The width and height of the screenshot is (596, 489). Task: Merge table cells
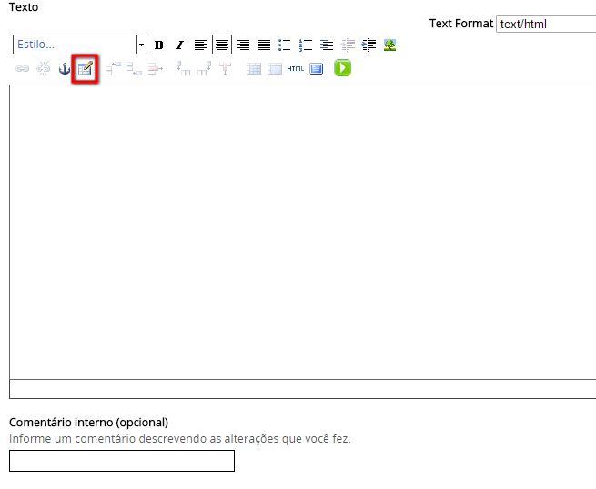[275, 69]
